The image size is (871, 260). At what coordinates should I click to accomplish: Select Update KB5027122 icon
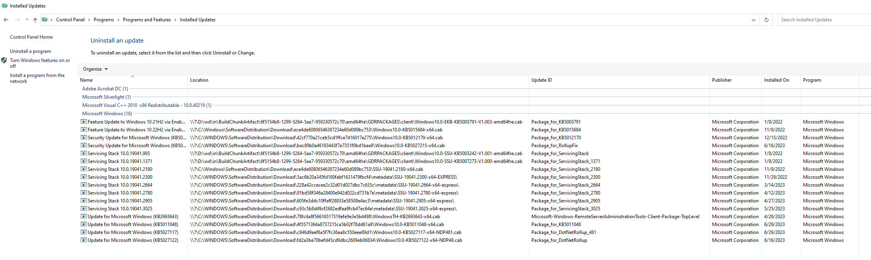[x=84, y=240]
